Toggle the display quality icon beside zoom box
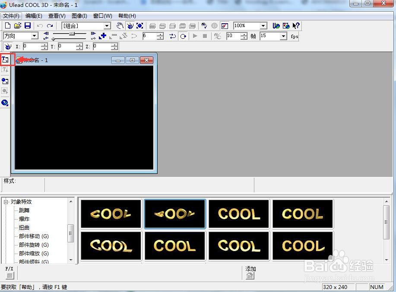The height and width of the screenshot is (292, 396). [x=225, y=26]
